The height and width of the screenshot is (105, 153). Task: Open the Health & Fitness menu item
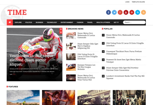(103, 22)
